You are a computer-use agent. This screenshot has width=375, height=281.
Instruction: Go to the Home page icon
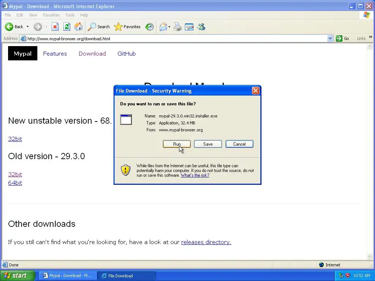(x=78, y=27)
